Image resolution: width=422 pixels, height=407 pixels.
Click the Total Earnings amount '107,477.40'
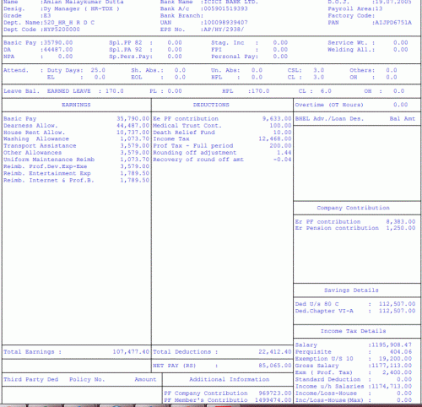[x=131, y=352]
